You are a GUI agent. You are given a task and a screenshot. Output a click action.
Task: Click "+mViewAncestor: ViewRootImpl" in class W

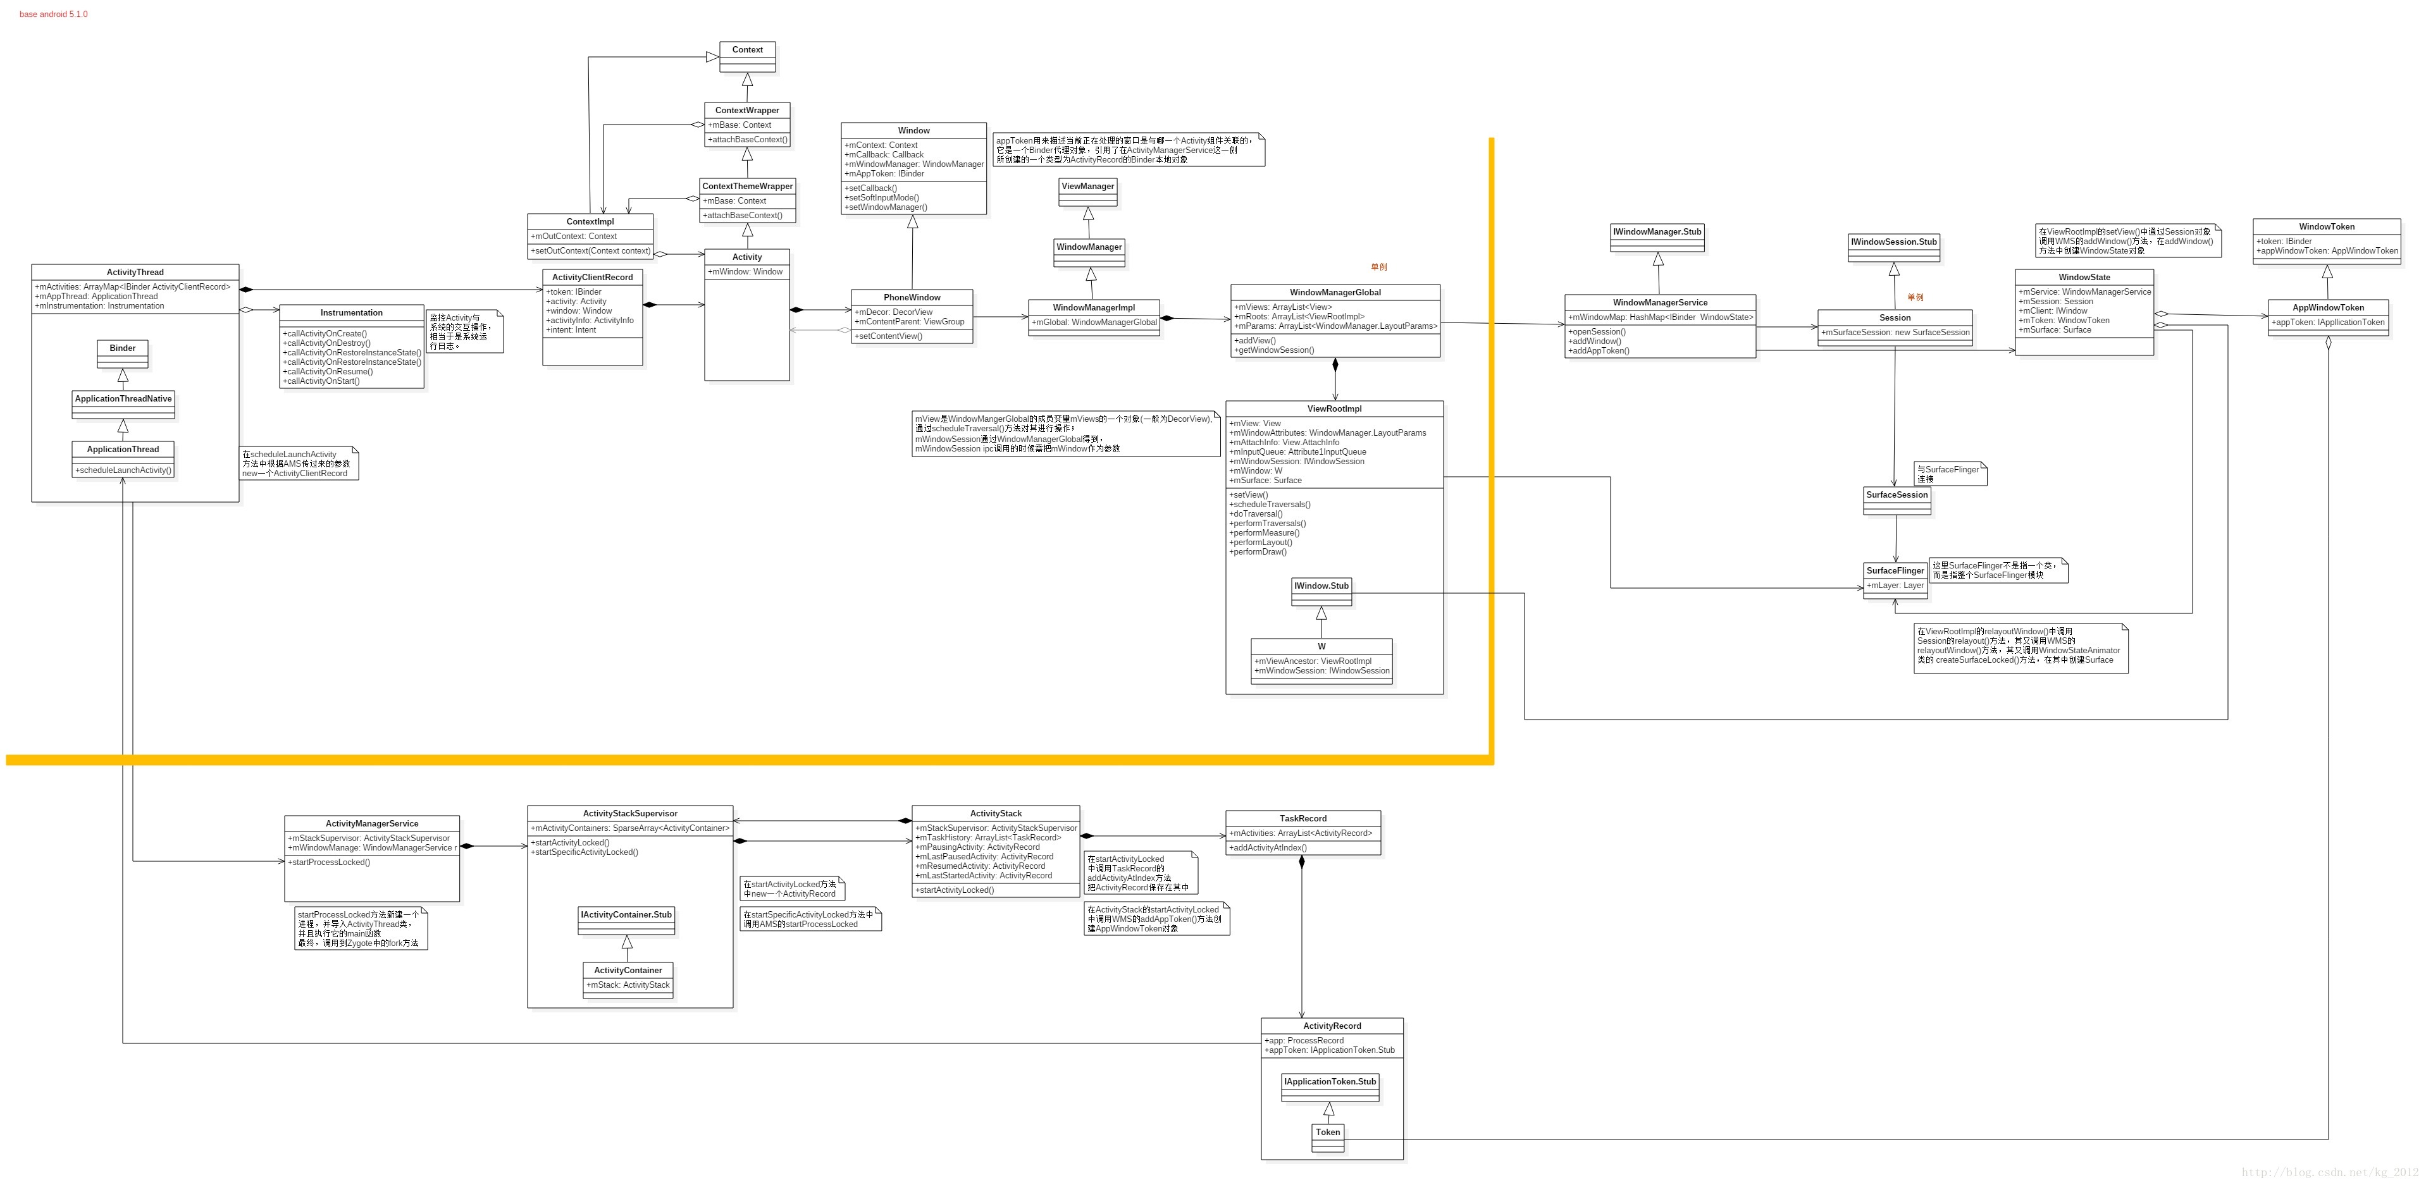[x=1313, y=661]
